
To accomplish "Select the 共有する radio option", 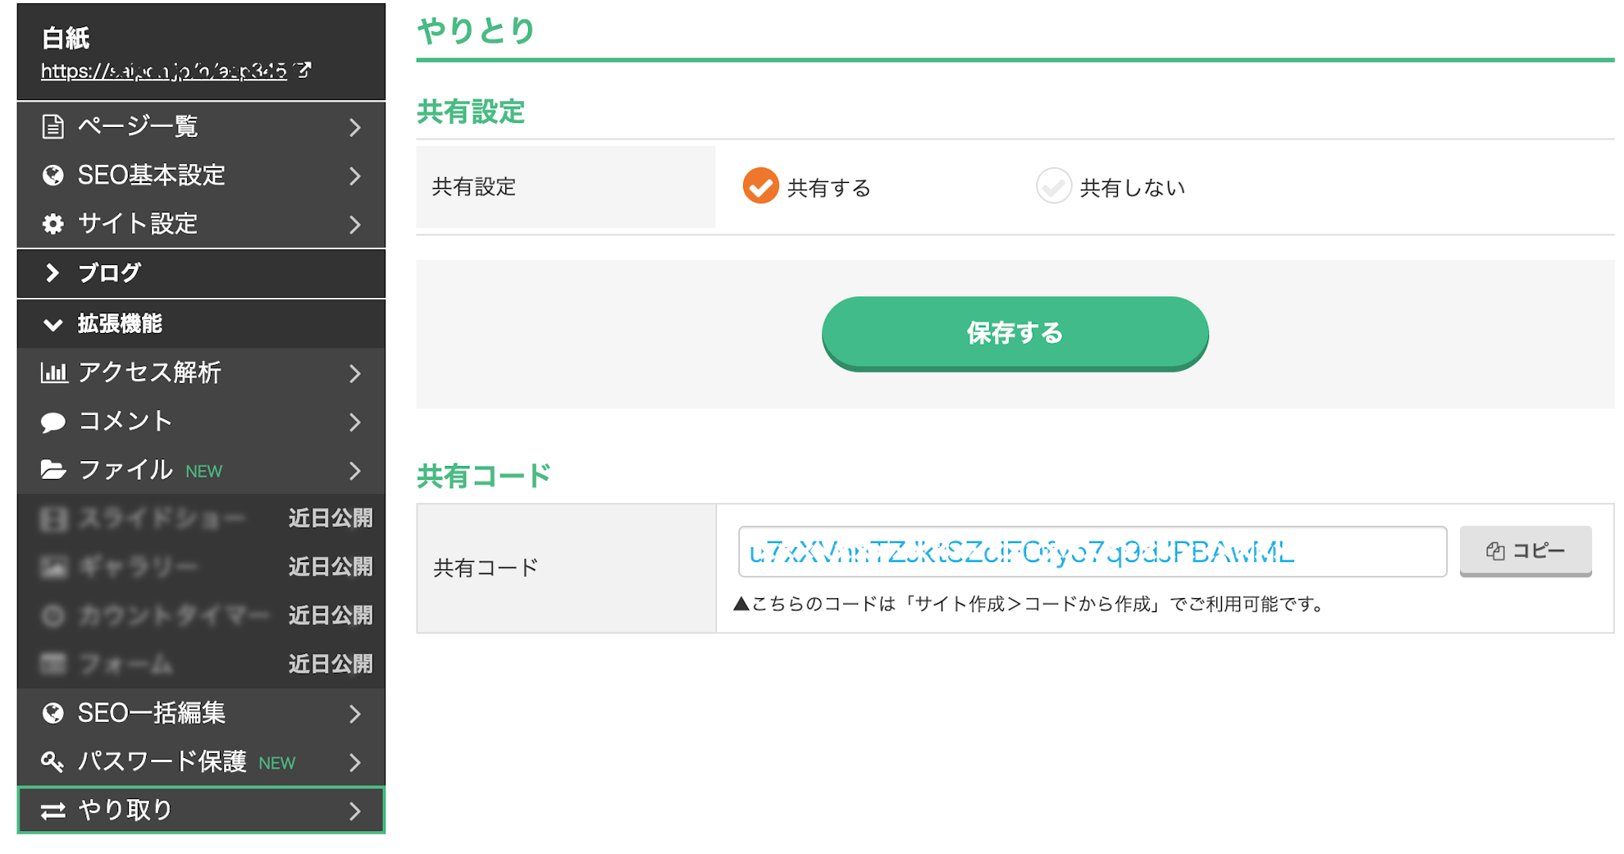I will pos(760,186).
